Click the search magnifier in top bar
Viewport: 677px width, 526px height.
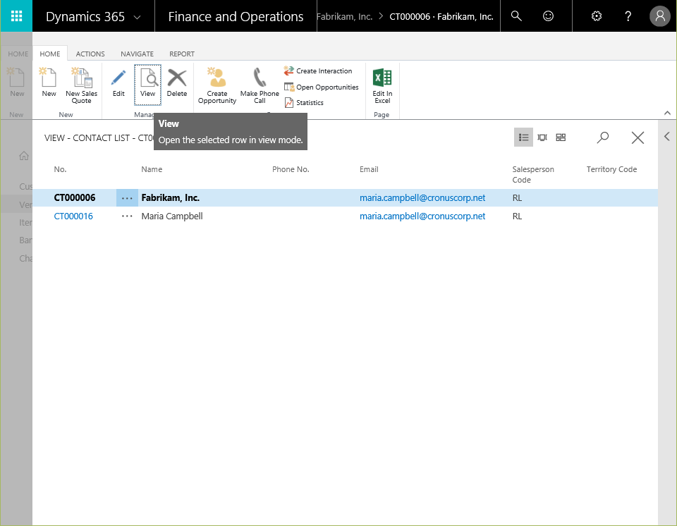click(516, 16)
